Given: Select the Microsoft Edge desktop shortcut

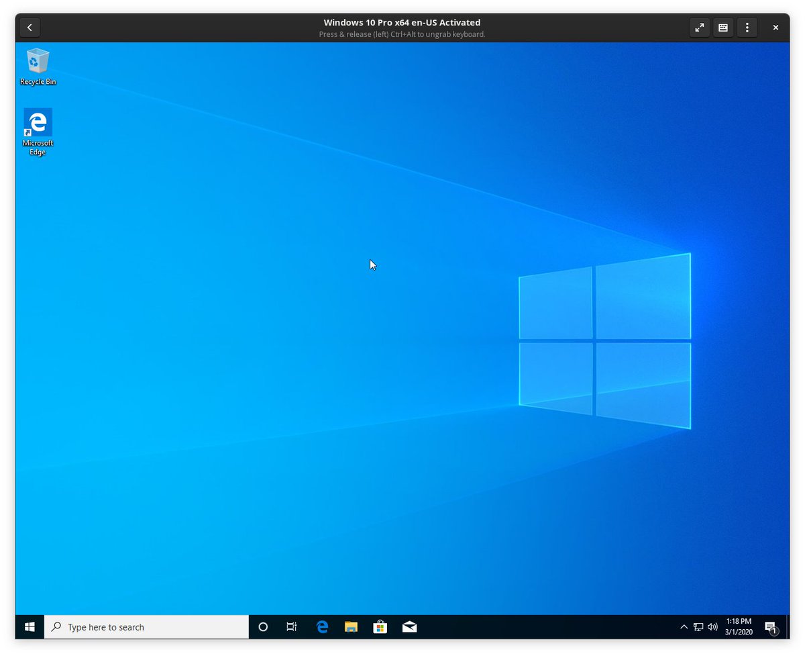Looking at the screenshot, I should pyautogui.click(x=38, y=132).
